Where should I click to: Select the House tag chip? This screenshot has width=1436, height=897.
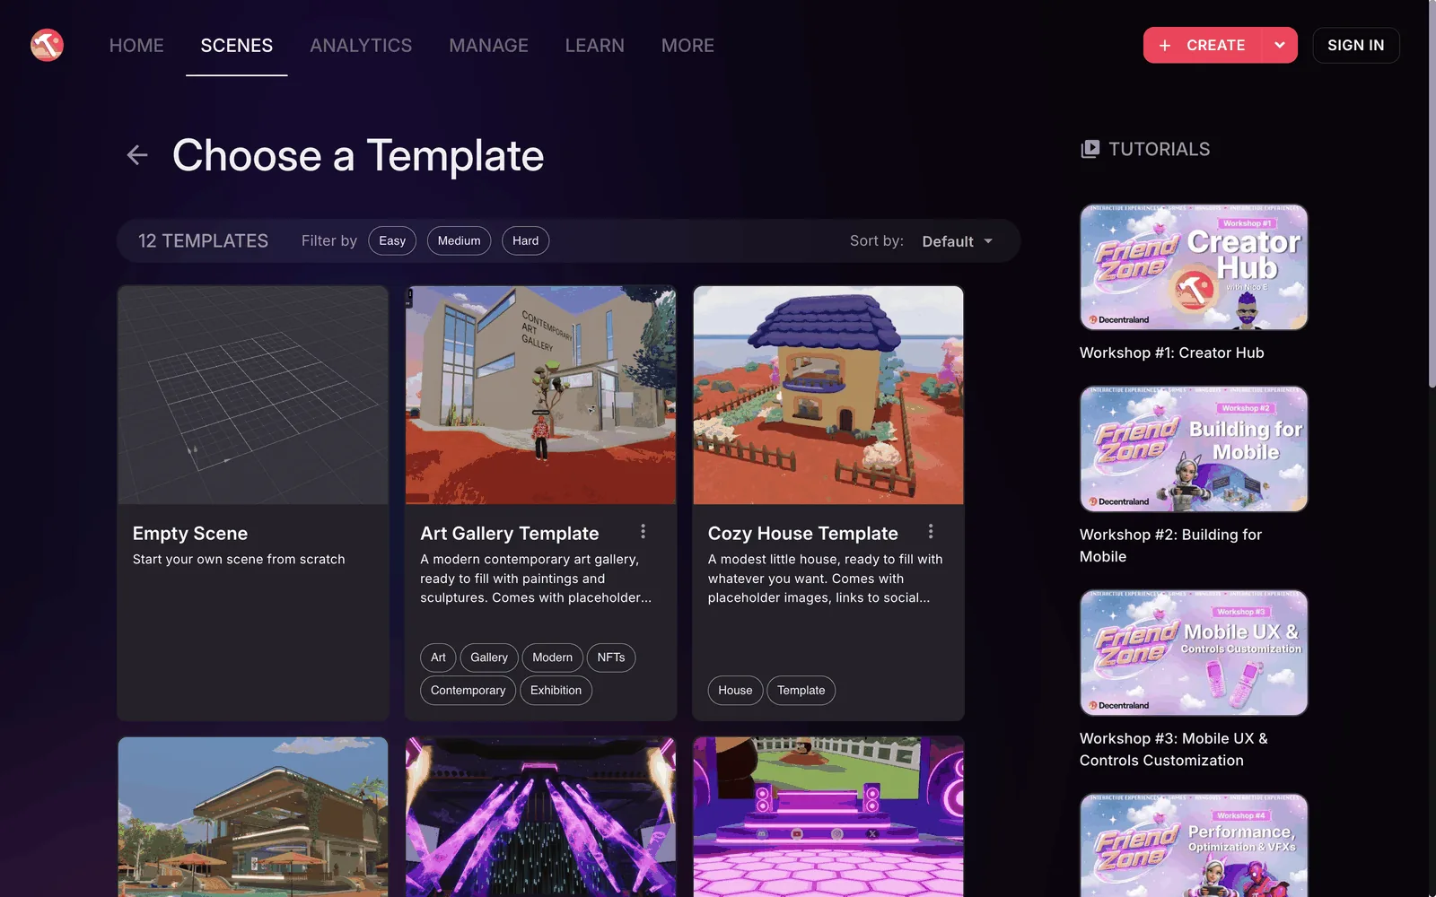pyautogui.click(x=735, y=691)
